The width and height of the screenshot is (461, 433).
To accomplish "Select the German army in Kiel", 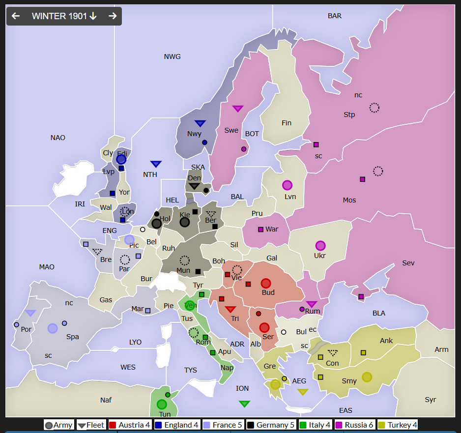I will tap(184, 222).
